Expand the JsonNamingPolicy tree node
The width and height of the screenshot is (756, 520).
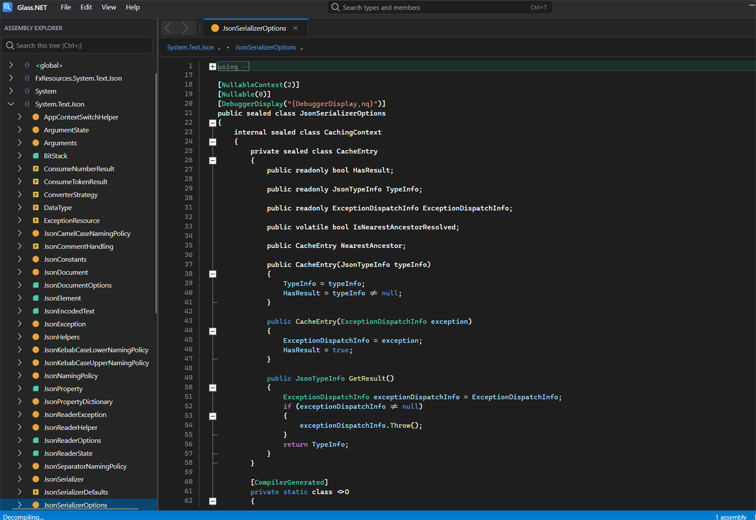(19, 376)
